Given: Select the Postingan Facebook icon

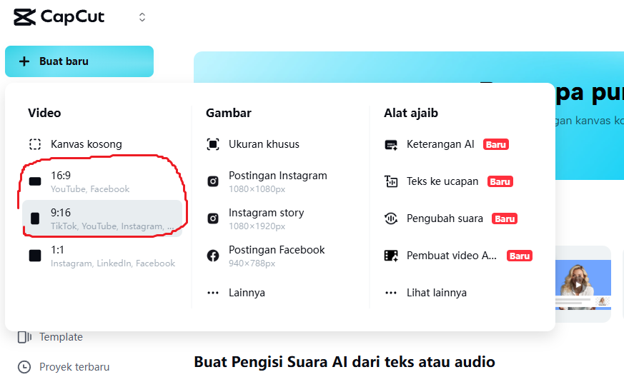Looking at the screenshot, I should click(213, 256).
